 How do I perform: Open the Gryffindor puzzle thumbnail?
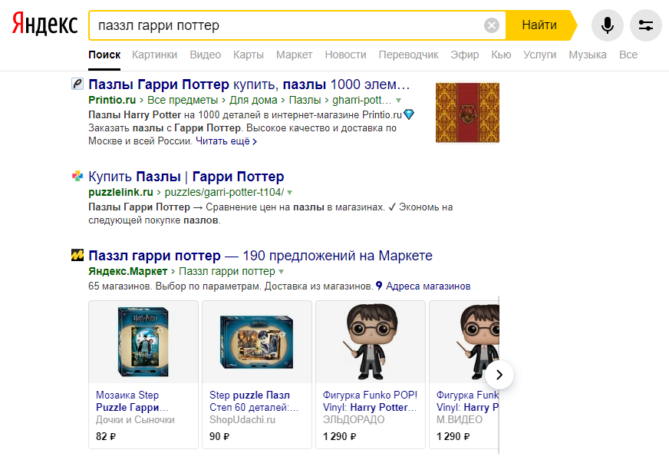tap(467, 113)
